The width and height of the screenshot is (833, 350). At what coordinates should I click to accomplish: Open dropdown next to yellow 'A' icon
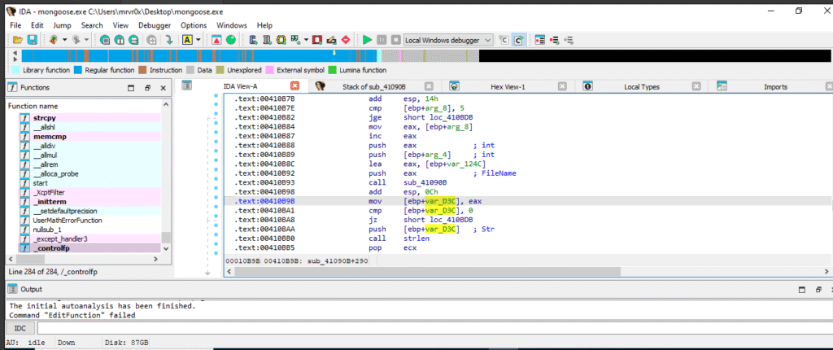coord(198,40)
